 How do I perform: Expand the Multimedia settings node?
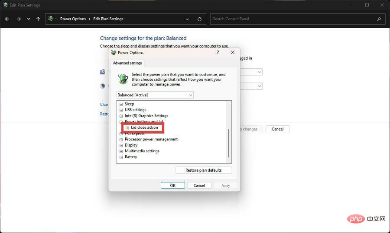121,151
